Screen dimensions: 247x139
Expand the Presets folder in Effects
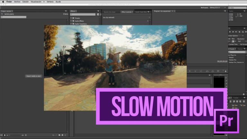coord(71,18)
